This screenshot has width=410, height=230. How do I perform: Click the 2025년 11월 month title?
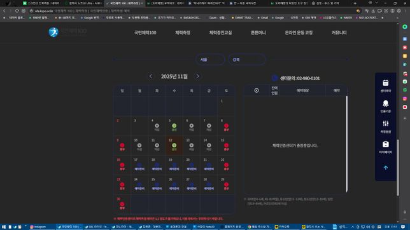tap(174, 76)
